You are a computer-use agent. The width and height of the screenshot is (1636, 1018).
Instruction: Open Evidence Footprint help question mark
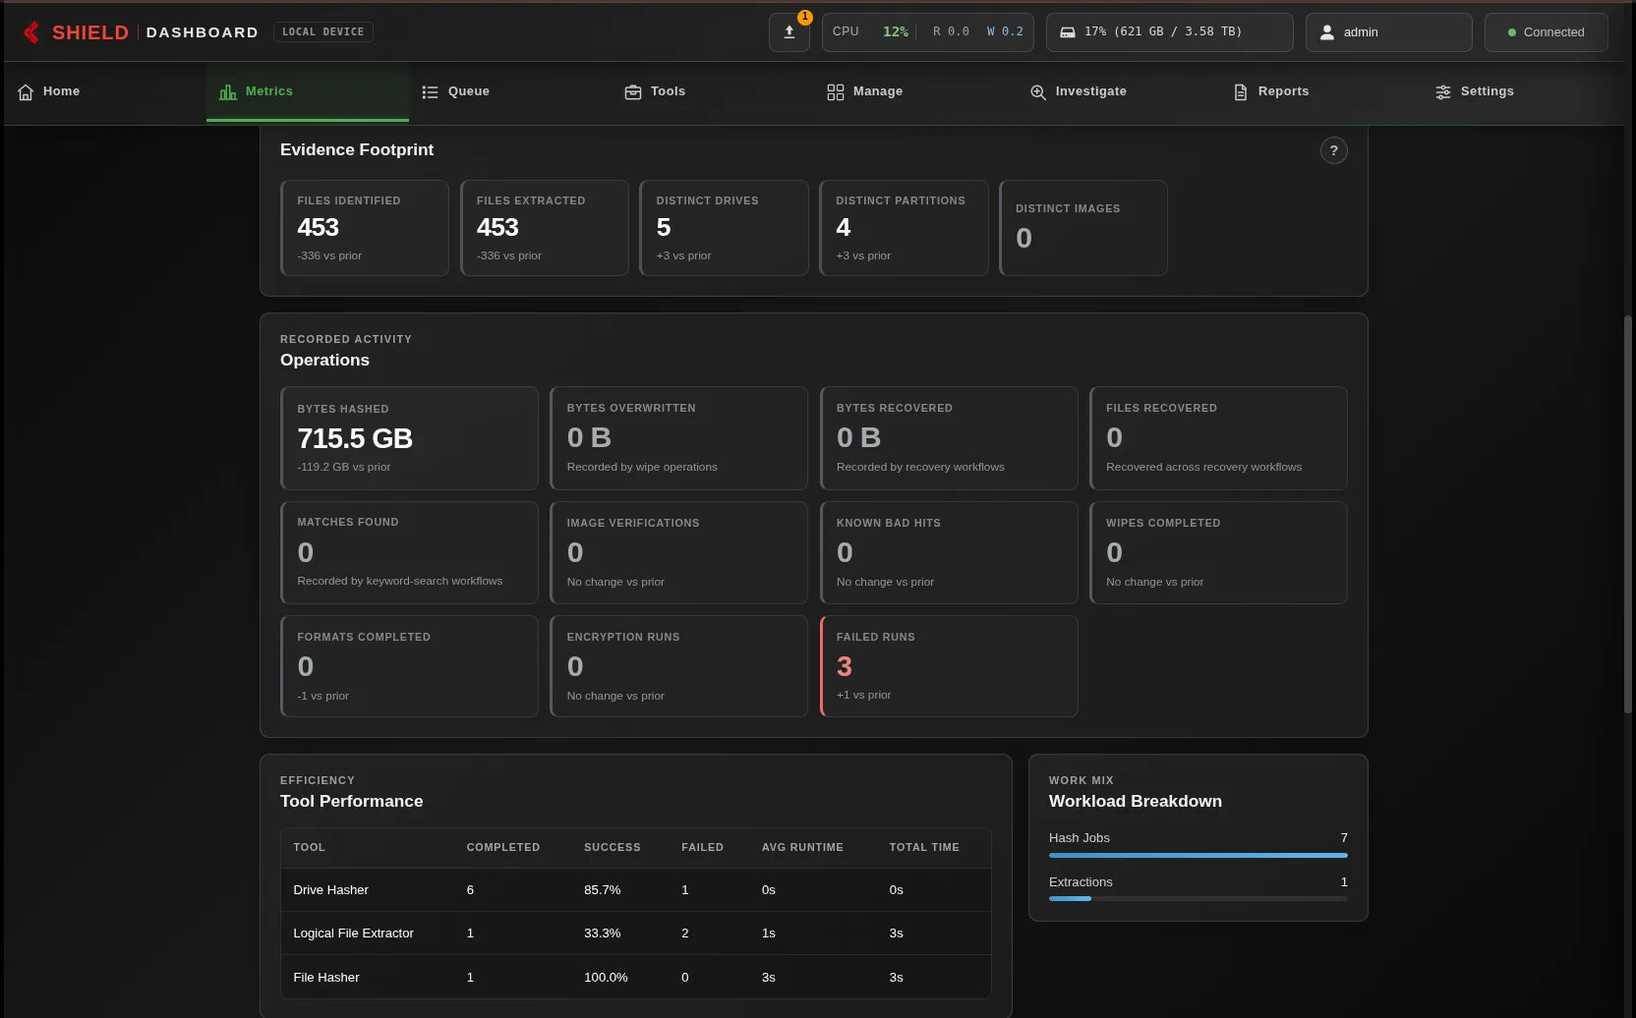pyautogui.click(x=1333, y=150)
